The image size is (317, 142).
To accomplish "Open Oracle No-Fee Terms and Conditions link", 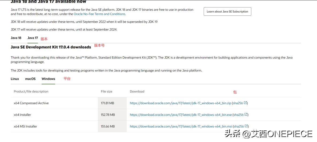I will [100, 14].
